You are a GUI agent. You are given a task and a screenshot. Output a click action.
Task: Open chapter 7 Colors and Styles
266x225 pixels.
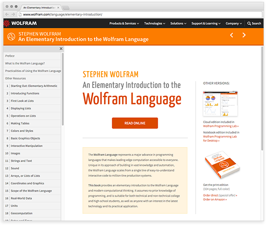tap(32, 131)
